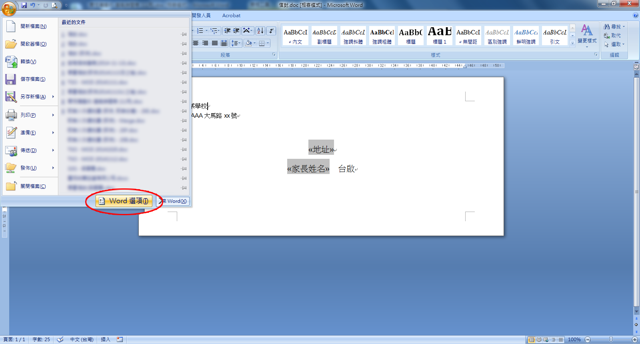Screen dimensions: 640x344
Task: Toggle center alignment
Action: (x=196, y=43)
